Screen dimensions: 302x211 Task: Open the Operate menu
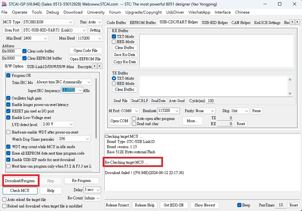click(x=19, y=12)
